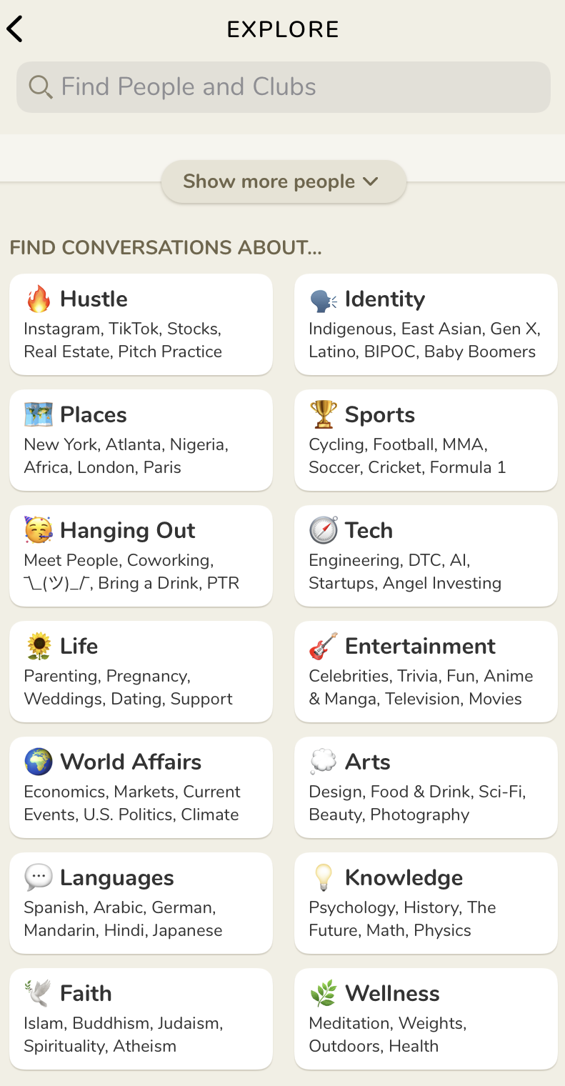Click the light bulb Knowledge icon

[324, 878]
